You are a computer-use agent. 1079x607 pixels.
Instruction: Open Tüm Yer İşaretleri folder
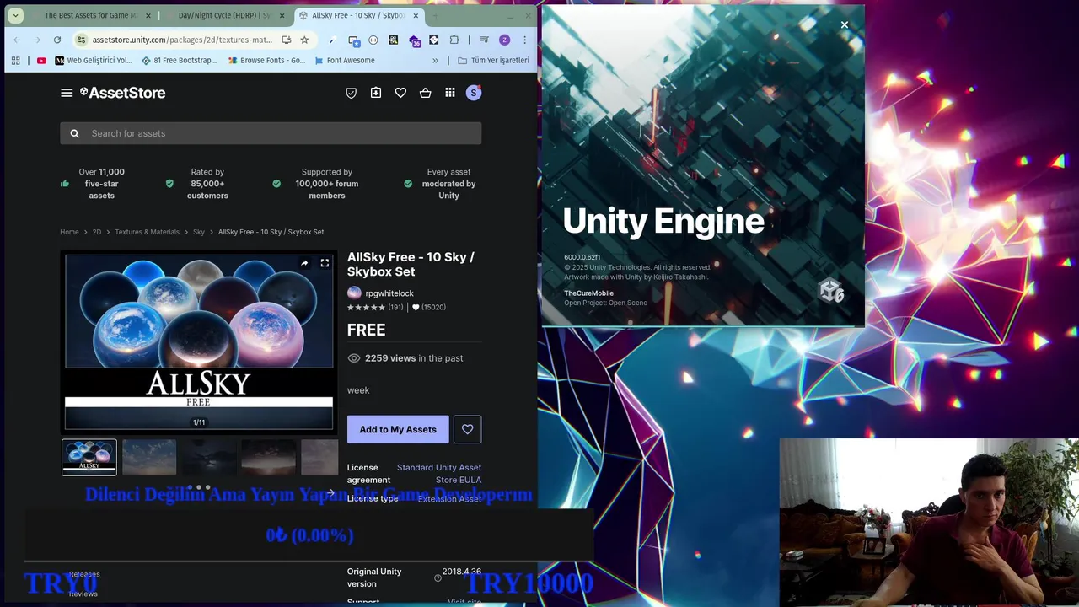493,61
